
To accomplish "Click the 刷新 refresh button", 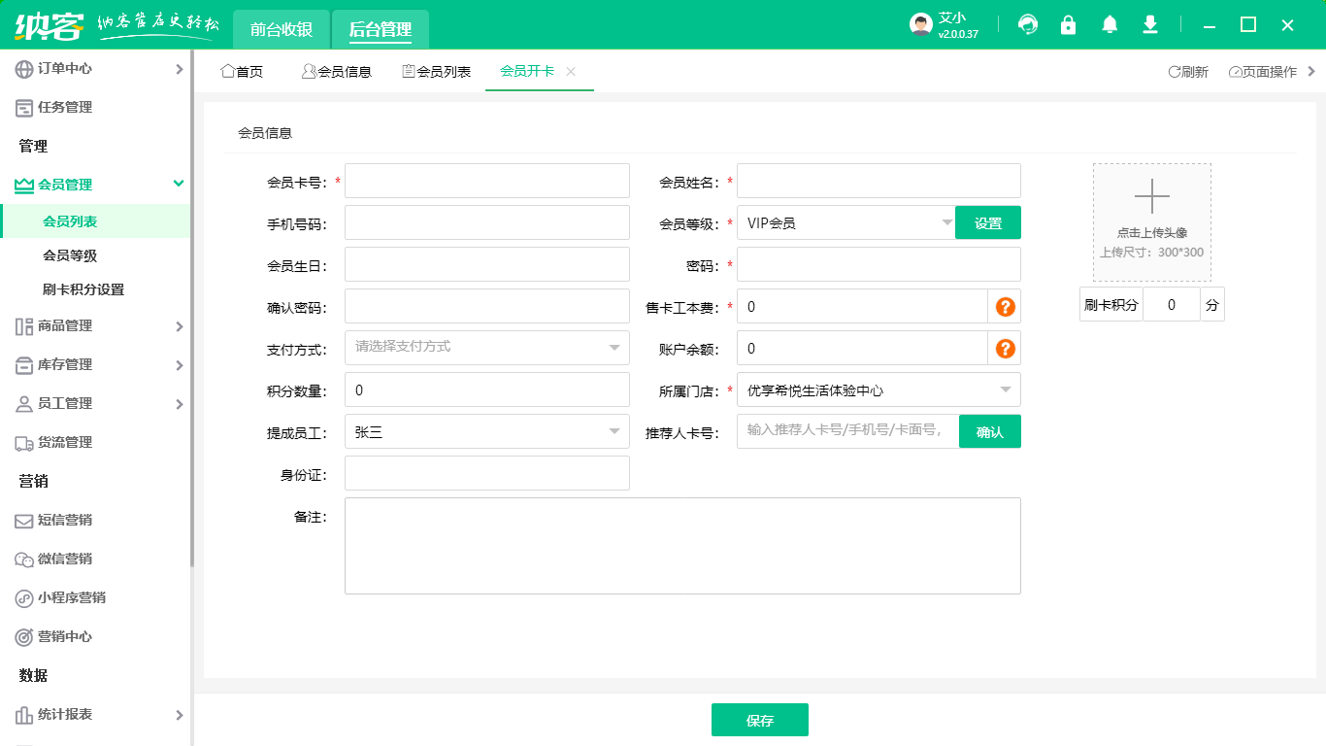I will pos(1188,72).
